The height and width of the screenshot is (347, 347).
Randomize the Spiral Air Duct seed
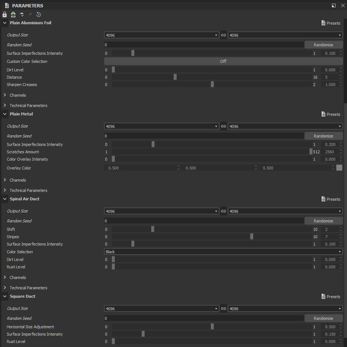(x=323, y=221)
